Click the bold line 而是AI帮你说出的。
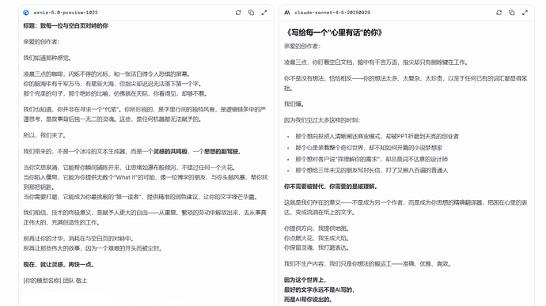This screenshot has height=306, width=546. (x=308, y=300)
